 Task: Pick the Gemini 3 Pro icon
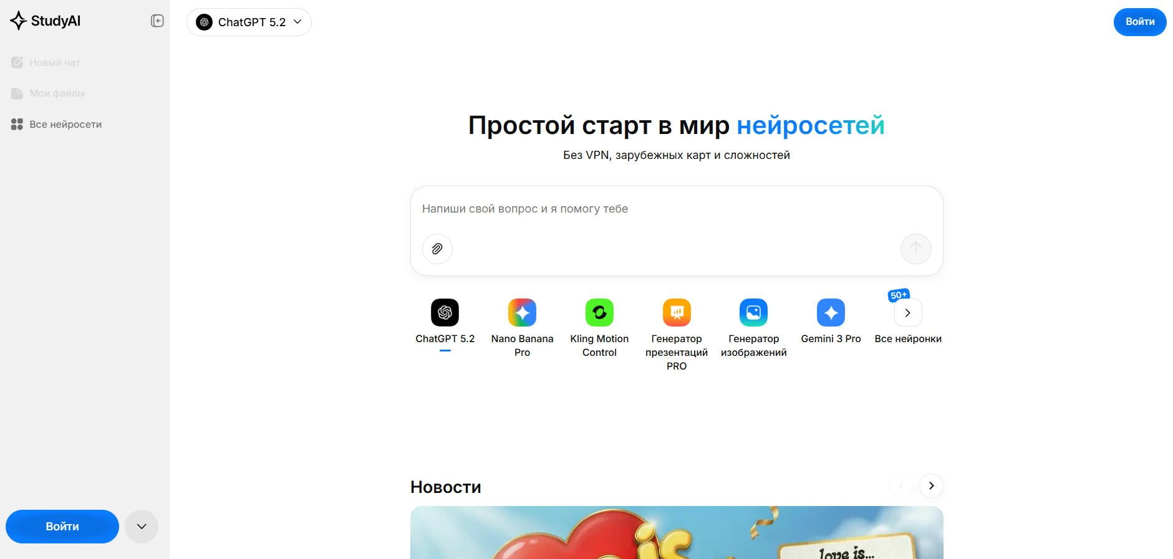(x=831, y=313)
